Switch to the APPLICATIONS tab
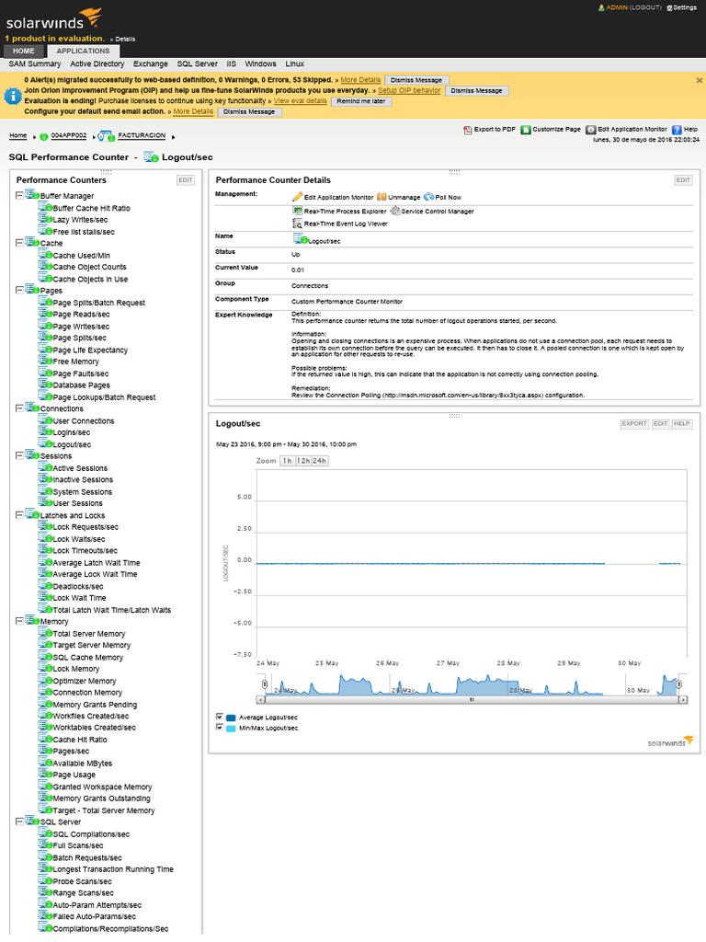The image size is (706, 942). tap(83, 52)
